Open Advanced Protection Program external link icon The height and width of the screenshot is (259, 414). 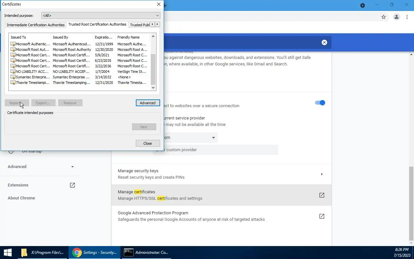pyautogui.click(x=322, y=216)
